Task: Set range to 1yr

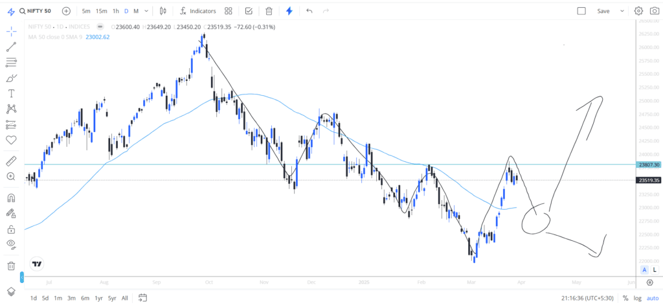Action: (x=98, y=298)
